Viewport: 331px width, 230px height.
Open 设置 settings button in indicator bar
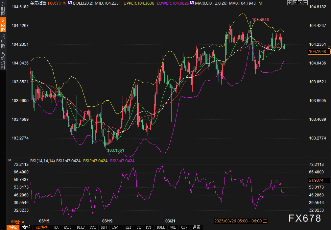(196, 227)
